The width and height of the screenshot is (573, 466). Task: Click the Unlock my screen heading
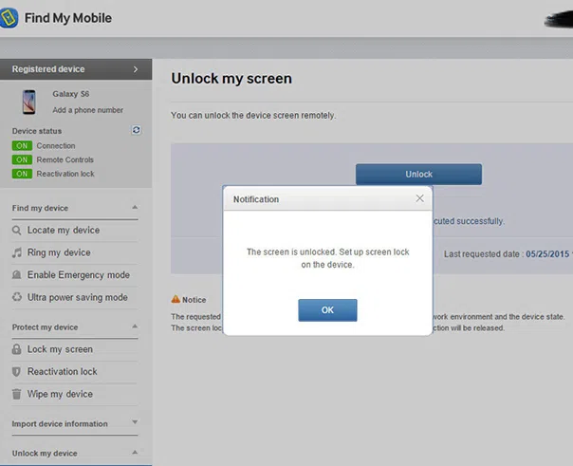[x=231, y=79]
